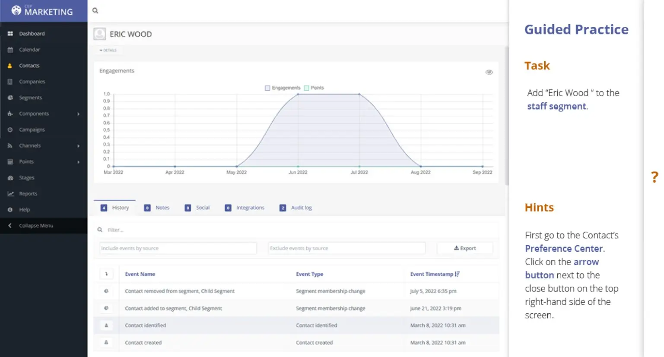
Task: Switch to the Notes tab
Action: coord(157,208)
